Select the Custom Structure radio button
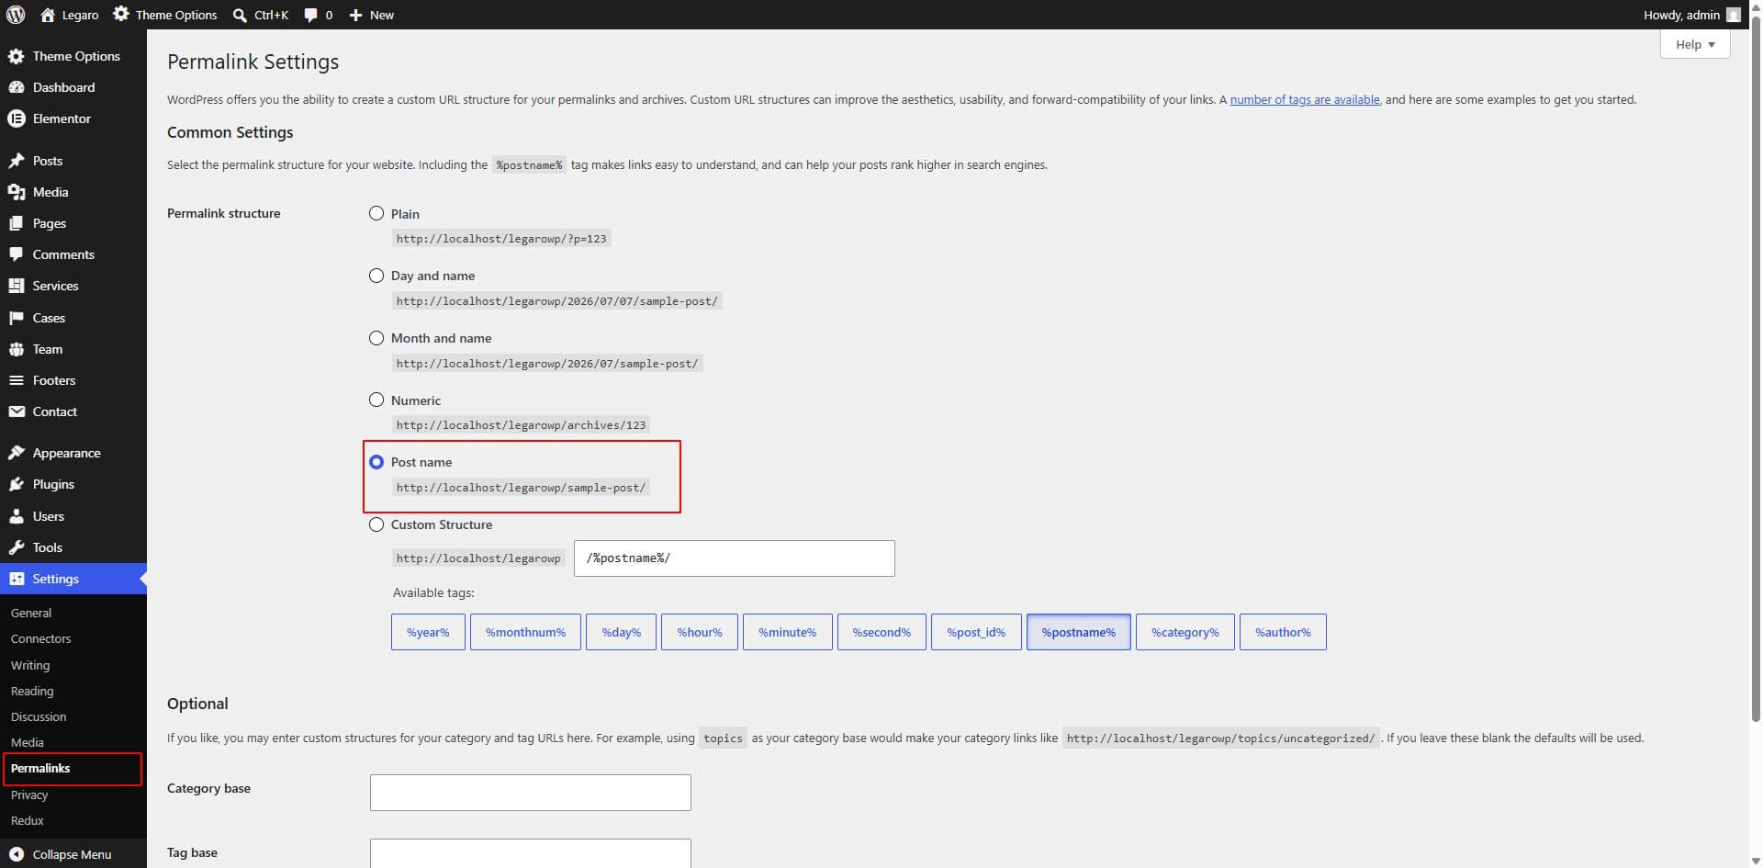Viewport: 1763px width, 868px height. click(x=376, y=524)
